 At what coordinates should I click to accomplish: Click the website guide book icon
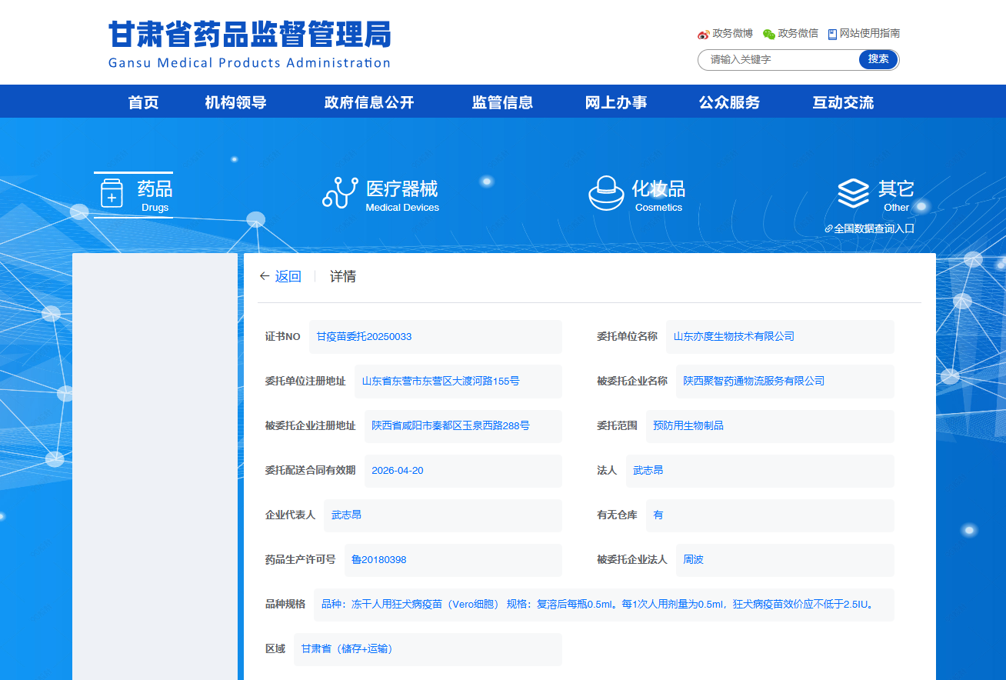coord(832,34)
